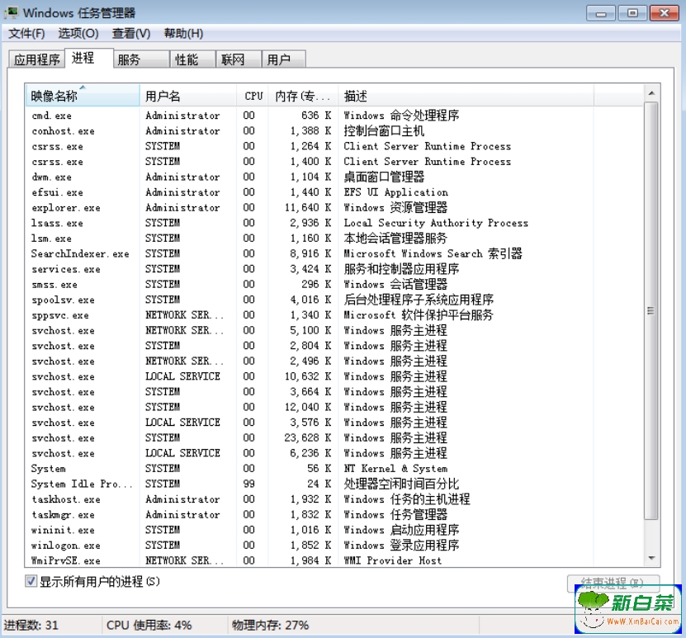Open the 选项(O) menu
Viewport: 686px width, 638px height.
78,33
